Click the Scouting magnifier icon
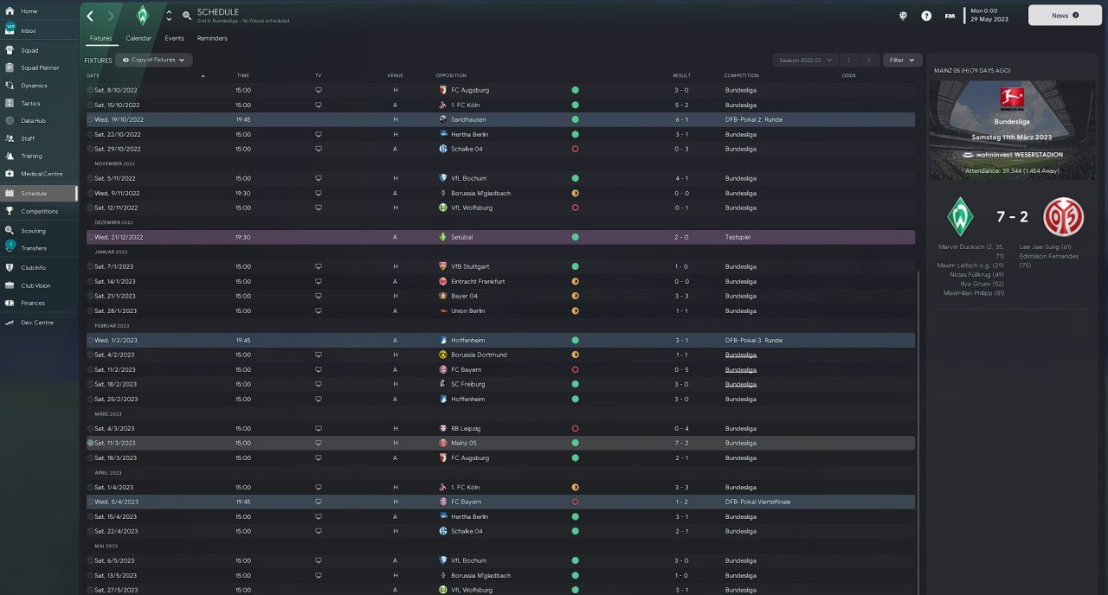This screenshot has height=595, width=1108. pos(10,231)
